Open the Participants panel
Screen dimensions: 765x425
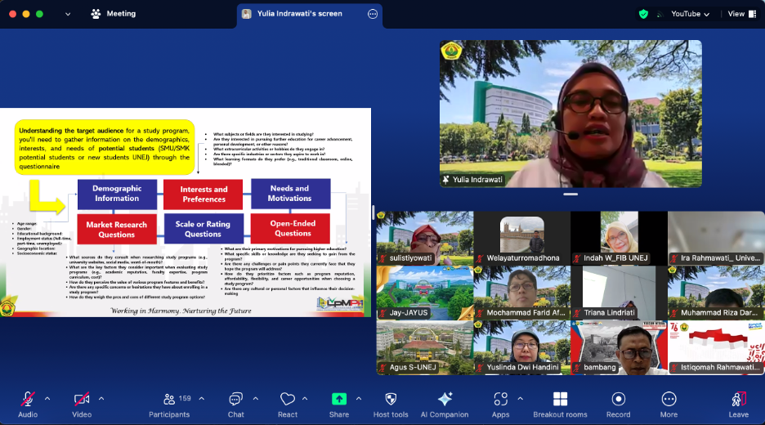coord(171,404)
